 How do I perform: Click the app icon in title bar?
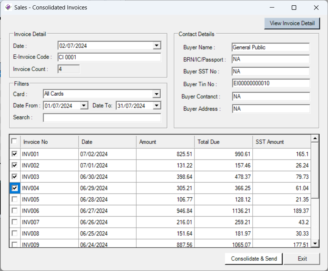point(8,8)
